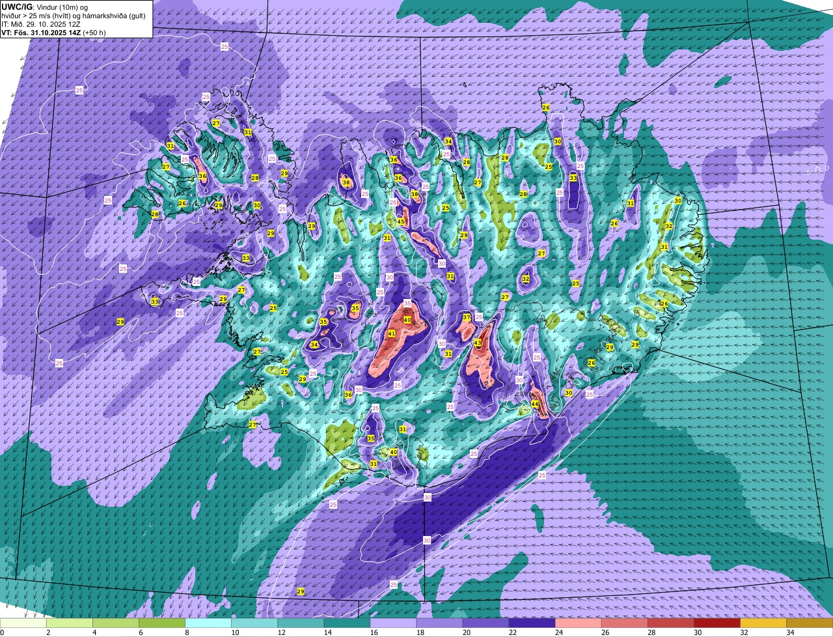The height and width of the screenshot is (637, 833).
Task: Select the dark indigo 22–24 legend swatch
Action: coord(532,623)
